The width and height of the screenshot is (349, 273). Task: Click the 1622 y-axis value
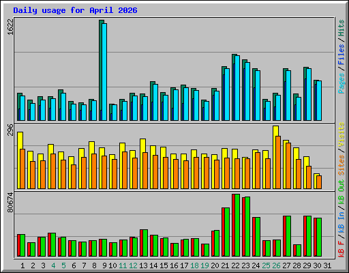tap(10, 27)
